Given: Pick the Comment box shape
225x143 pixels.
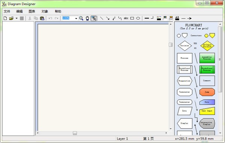Looking at the screenshot, I should pyautogui.click(x=207, y=81).
